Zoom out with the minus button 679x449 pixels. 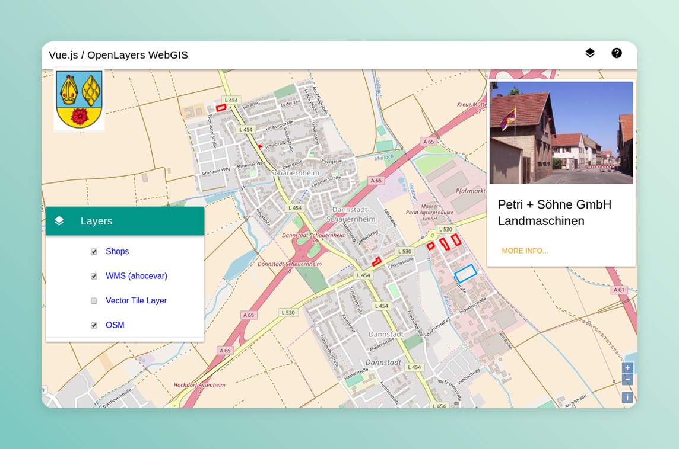(x=627, y=380)
